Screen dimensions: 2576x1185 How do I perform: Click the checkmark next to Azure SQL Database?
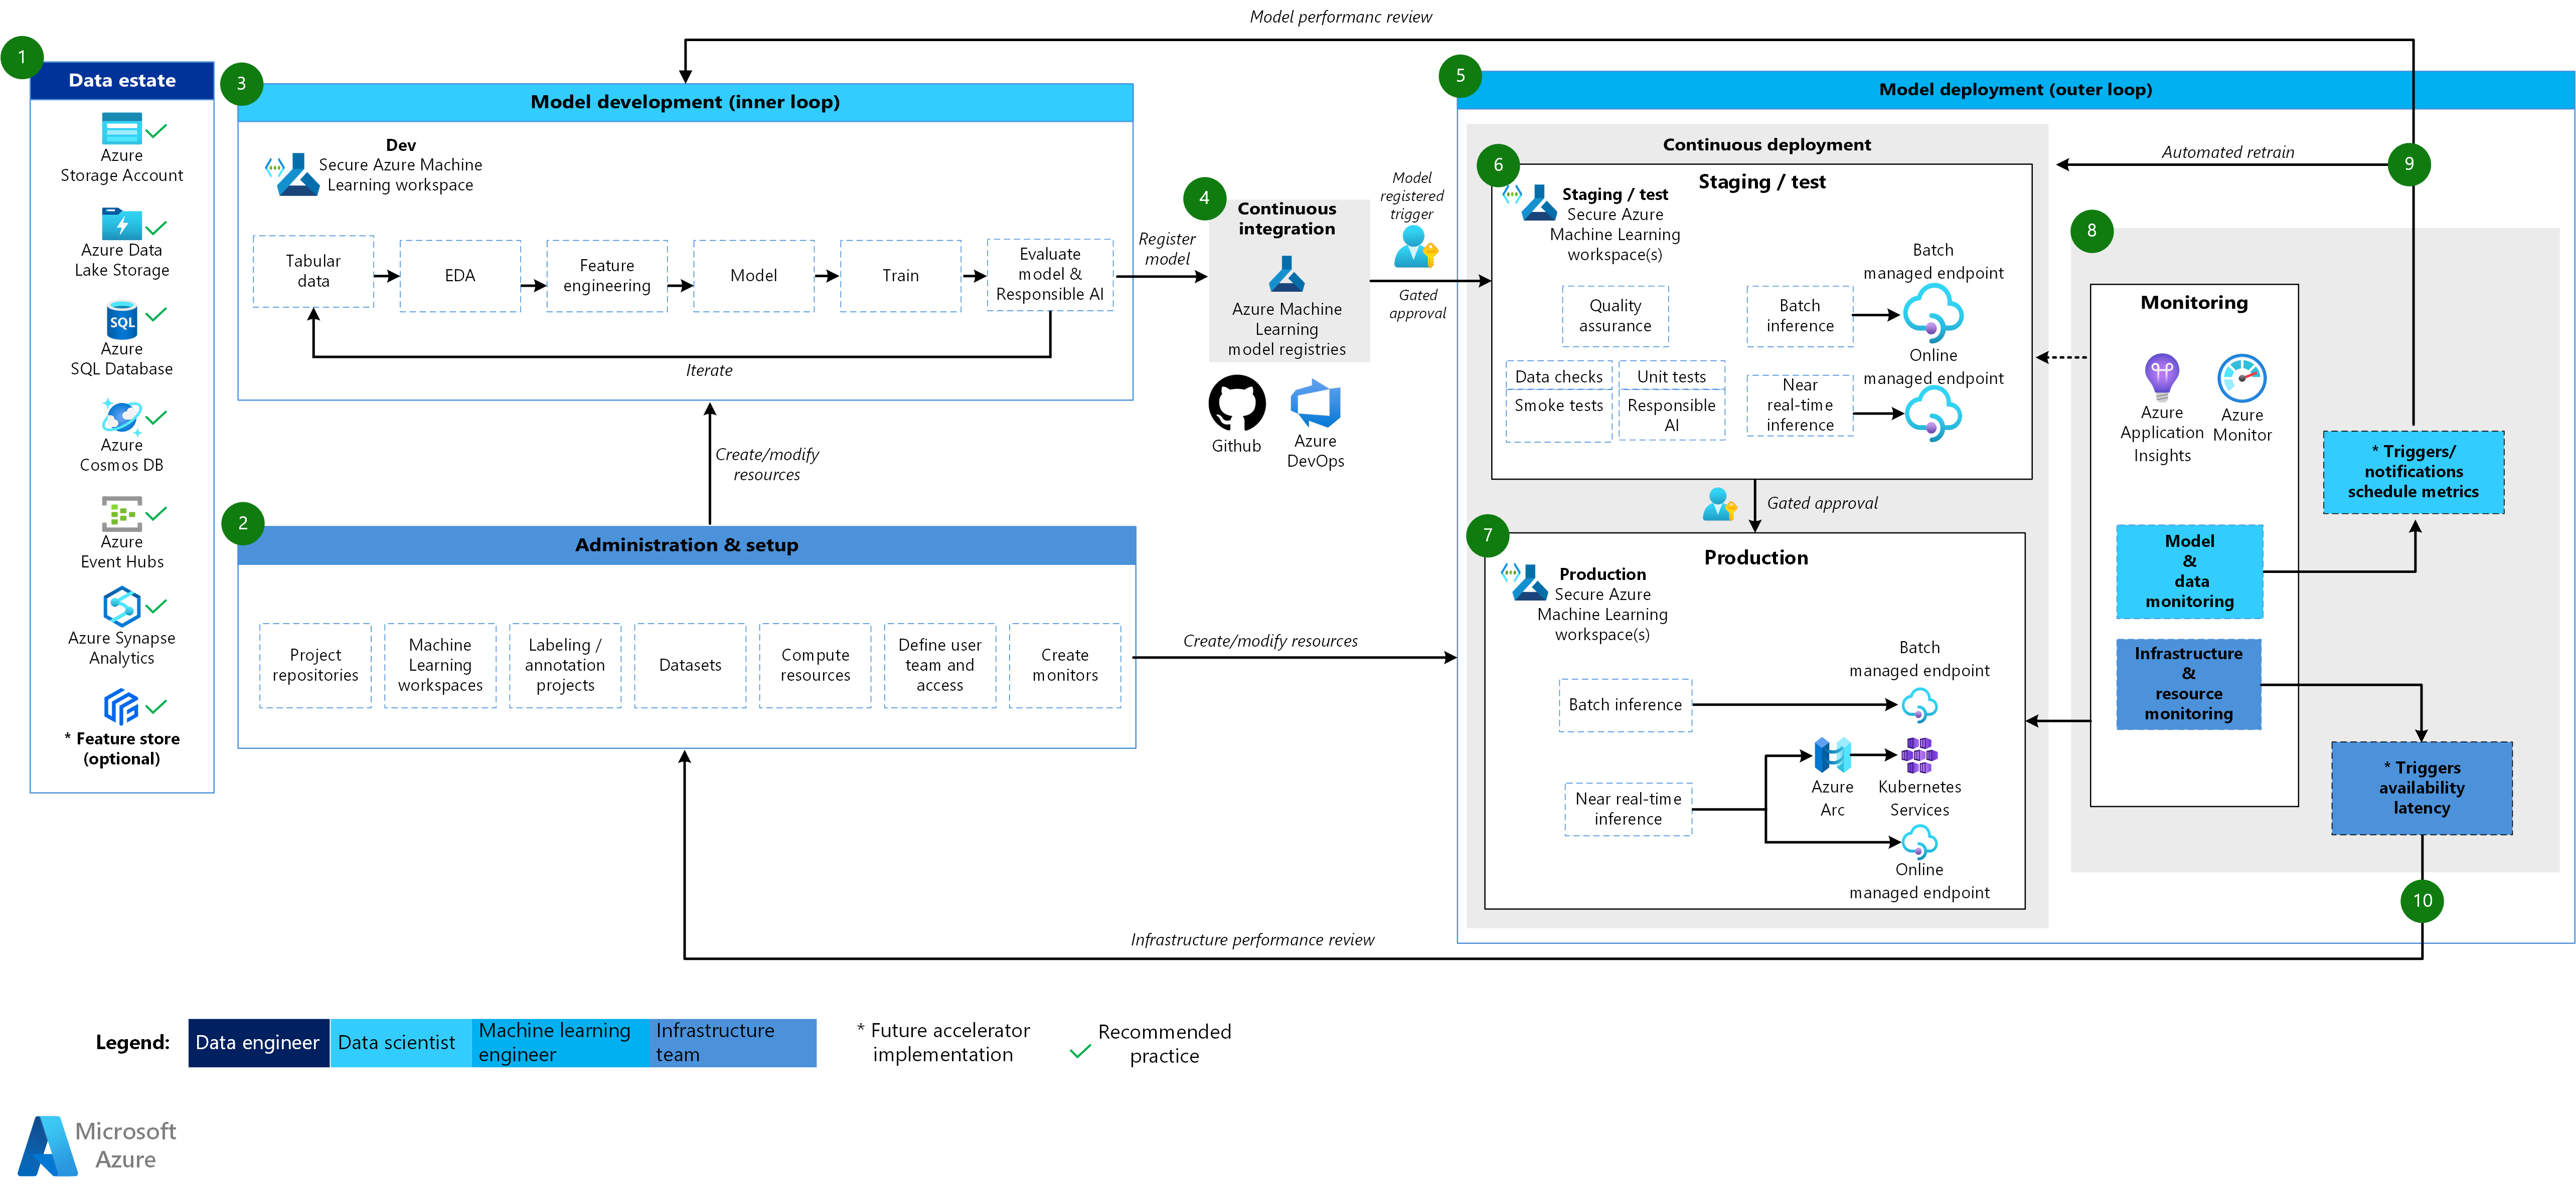coord(156,314)
